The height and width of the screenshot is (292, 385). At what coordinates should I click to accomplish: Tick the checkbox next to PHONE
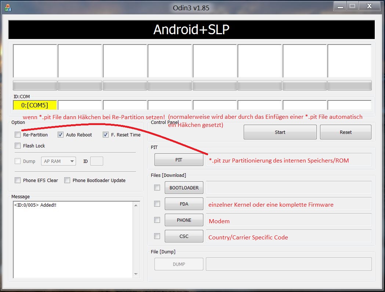tap(157, 220)
